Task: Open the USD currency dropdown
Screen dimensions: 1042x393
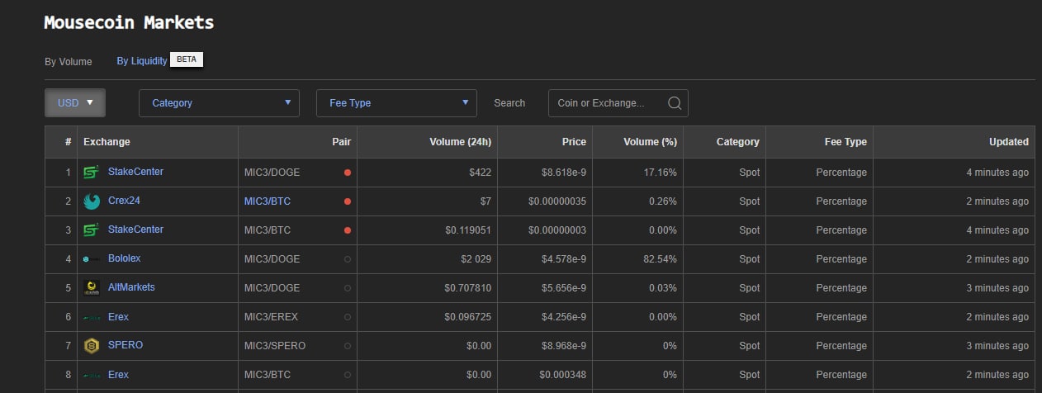Action: pos(75,103)
